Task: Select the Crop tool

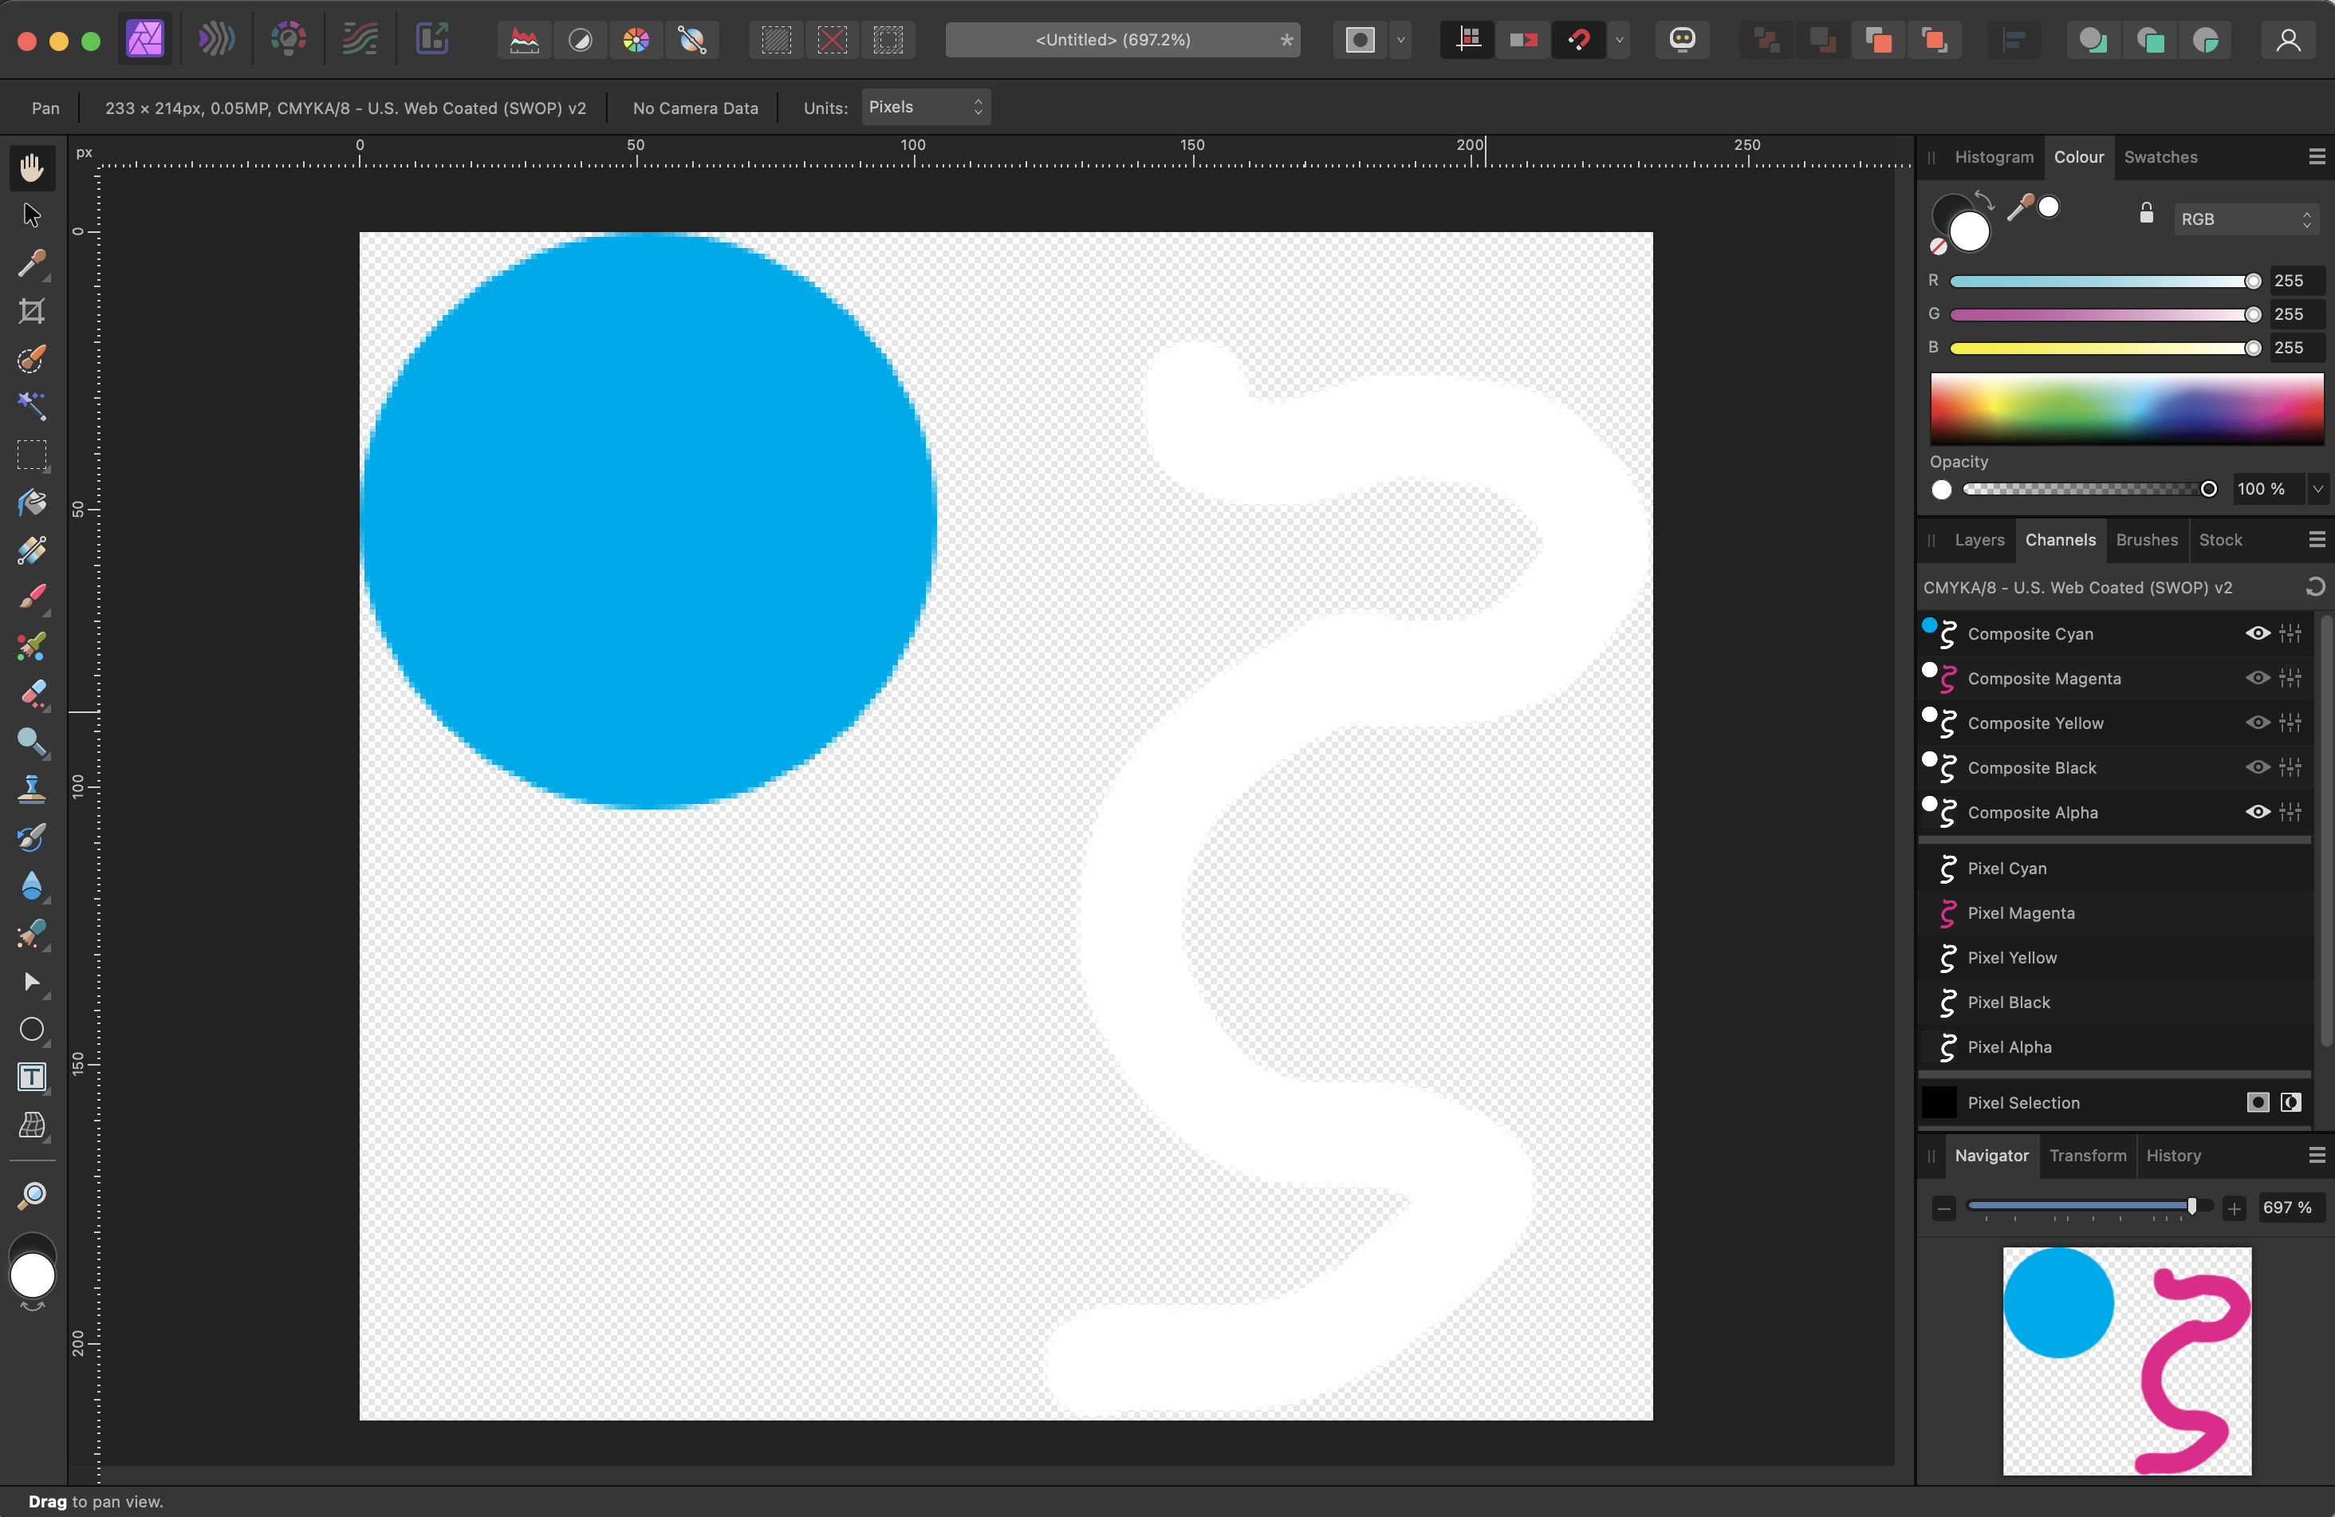Action: (31, 311)
